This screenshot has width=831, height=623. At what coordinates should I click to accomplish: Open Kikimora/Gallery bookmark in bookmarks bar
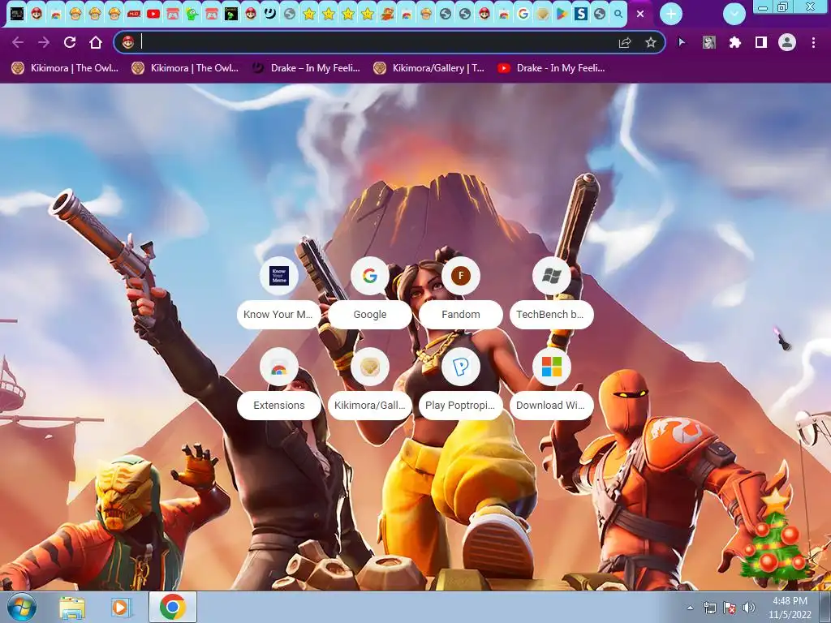(x=428, y=68)
